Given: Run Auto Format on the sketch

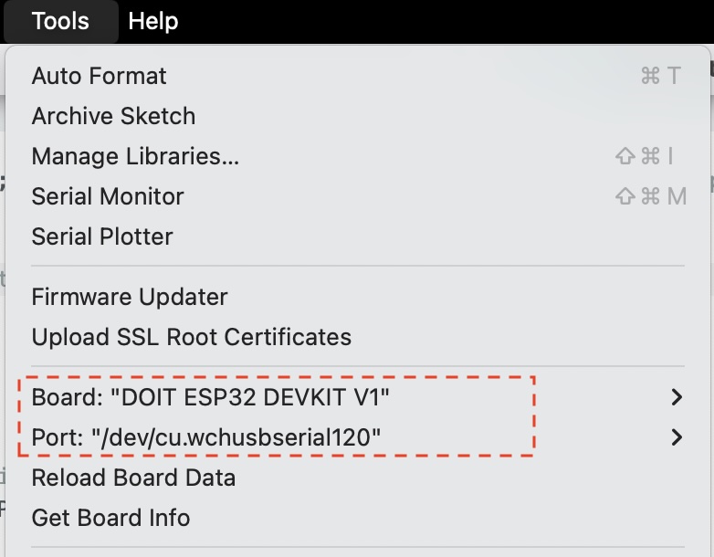Looking at the screenshot, I should tap(100, 76).
